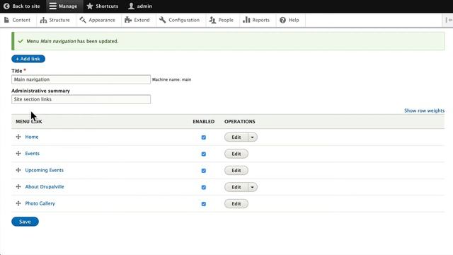
Task: Edit the Events menu link
Action: click(x=236, y=154)
